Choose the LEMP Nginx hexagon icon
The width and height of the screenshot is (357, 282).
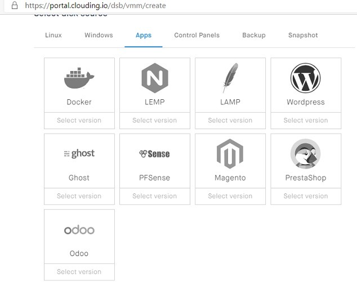point(155,78)
